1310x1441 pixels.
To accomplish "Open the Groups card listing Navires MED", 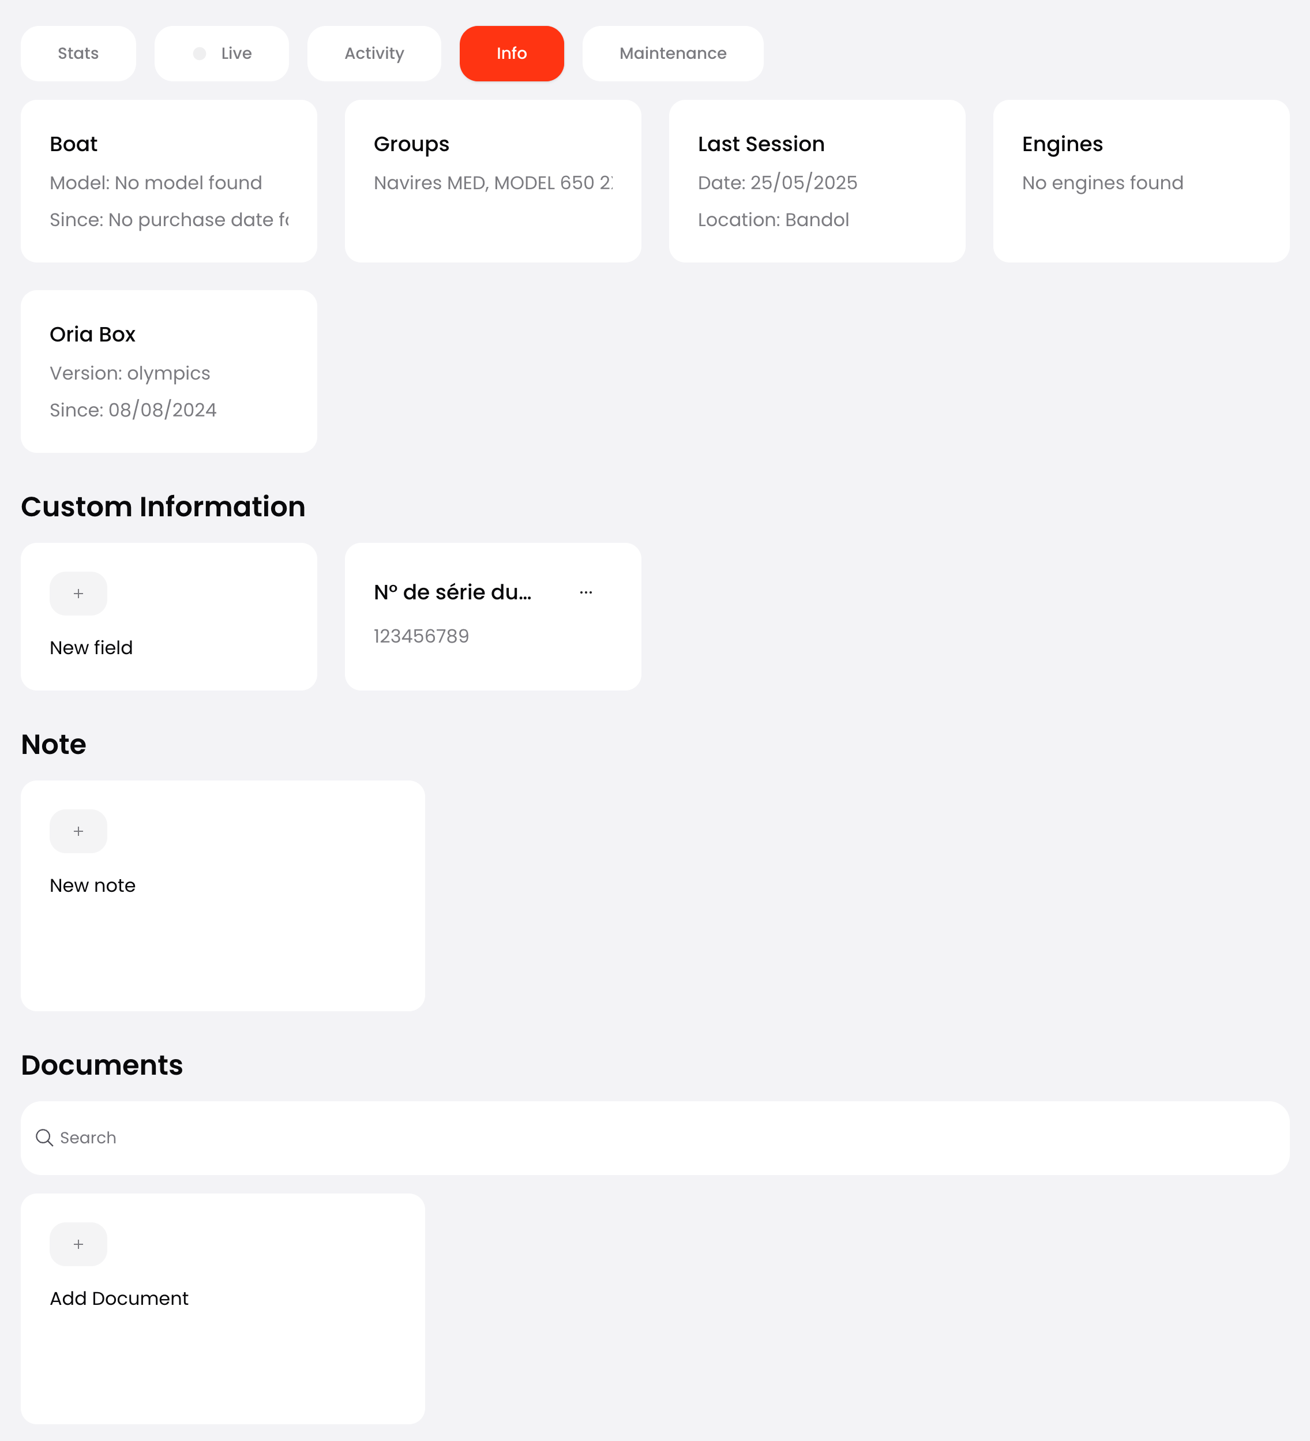I will 493,181.
